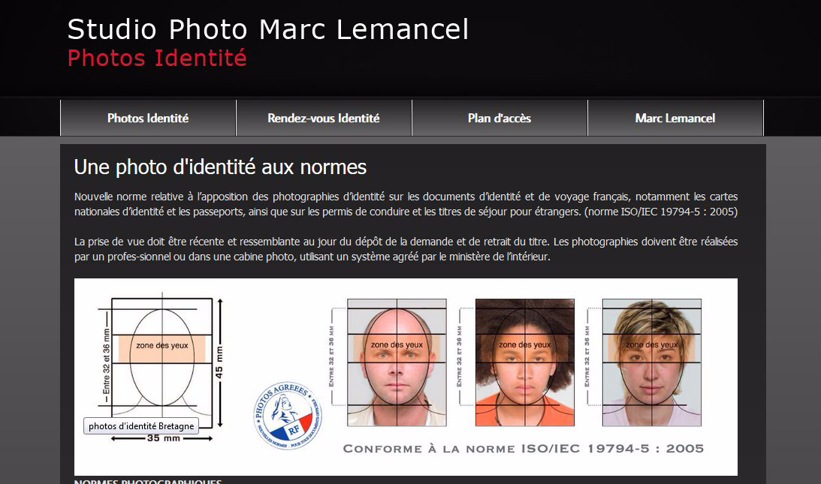This screenshot has width=821, height=484.
Task: Go to the Plan d'accès page
Action: click(500, 119)
